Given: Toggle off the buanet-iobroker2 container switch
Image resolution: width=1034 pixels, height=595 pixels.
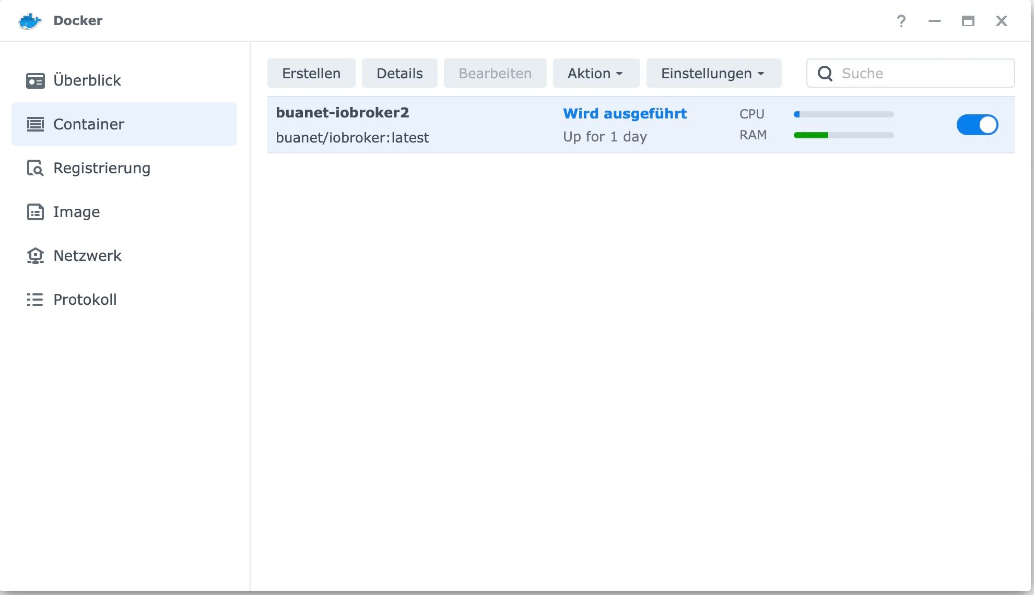Looking at the screenshot, I should pyautogui.click(x=977, y=125).
